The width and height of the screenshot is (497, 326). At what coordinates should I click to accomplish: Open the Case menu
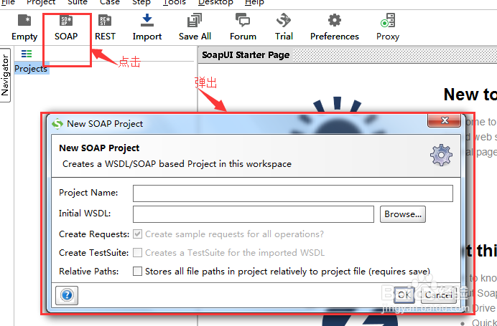click(x=110, y=3)
